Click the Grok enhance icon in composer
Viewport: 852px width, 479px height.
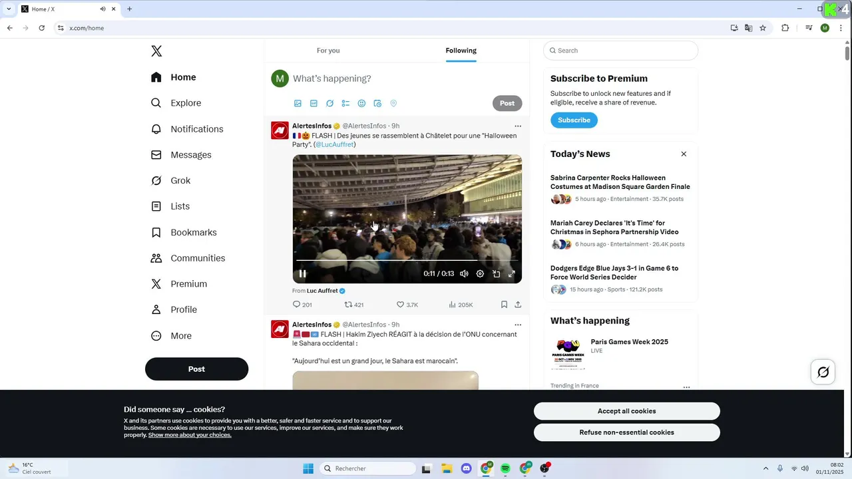pyautogui.click(x=329, y=104)
